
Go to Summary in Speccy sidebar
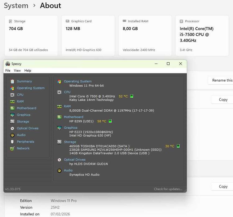[24, 81]
